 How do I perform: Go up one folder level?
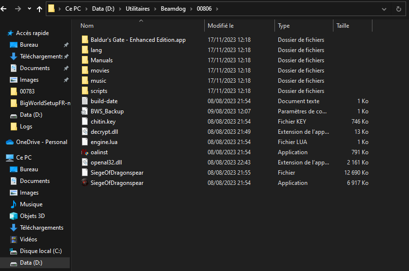tap(39, 9)
